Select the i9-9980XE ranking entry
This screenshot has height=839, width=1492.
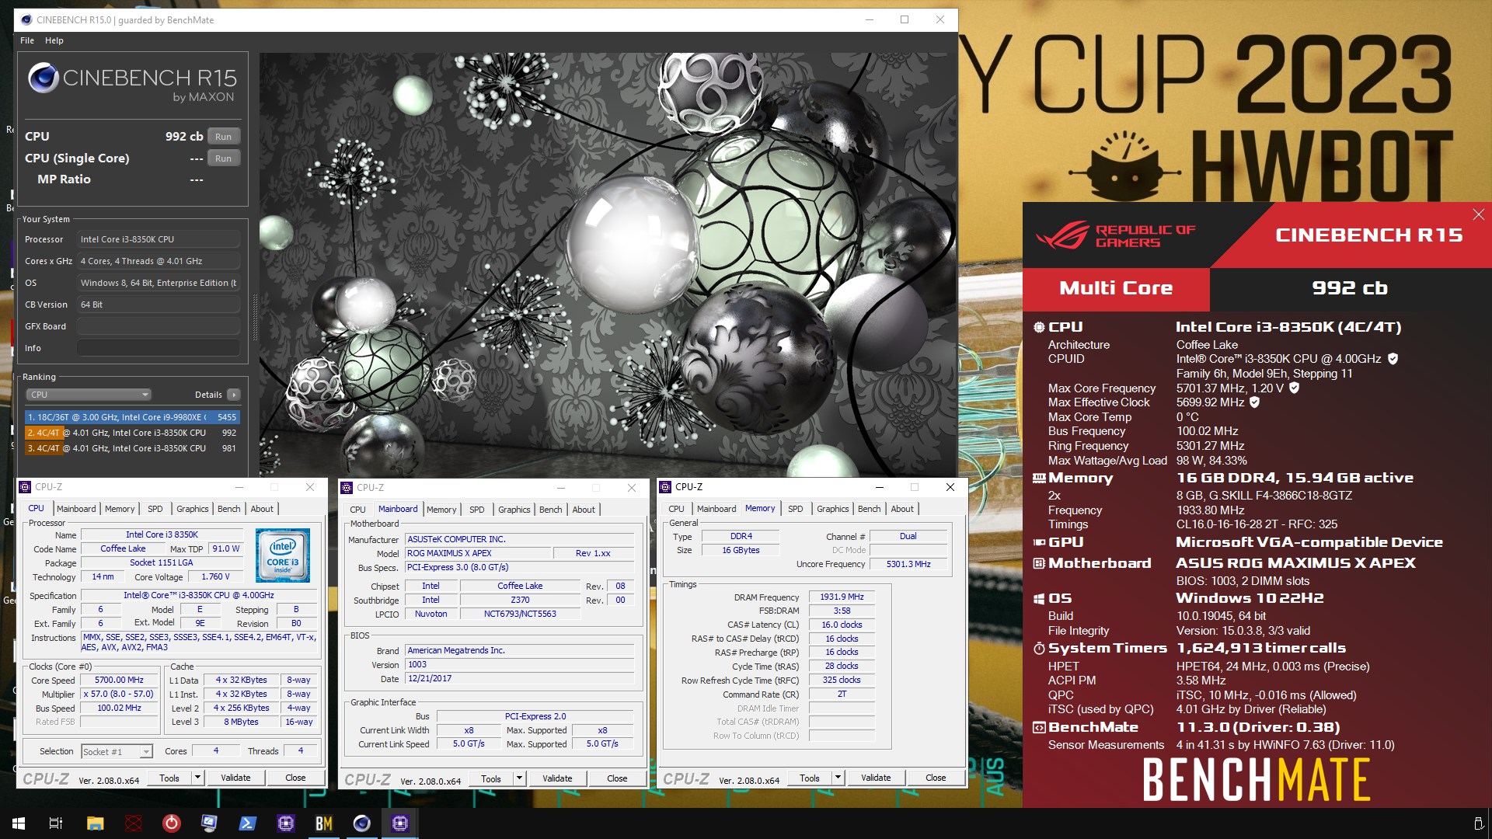click(x=132, y=417)
